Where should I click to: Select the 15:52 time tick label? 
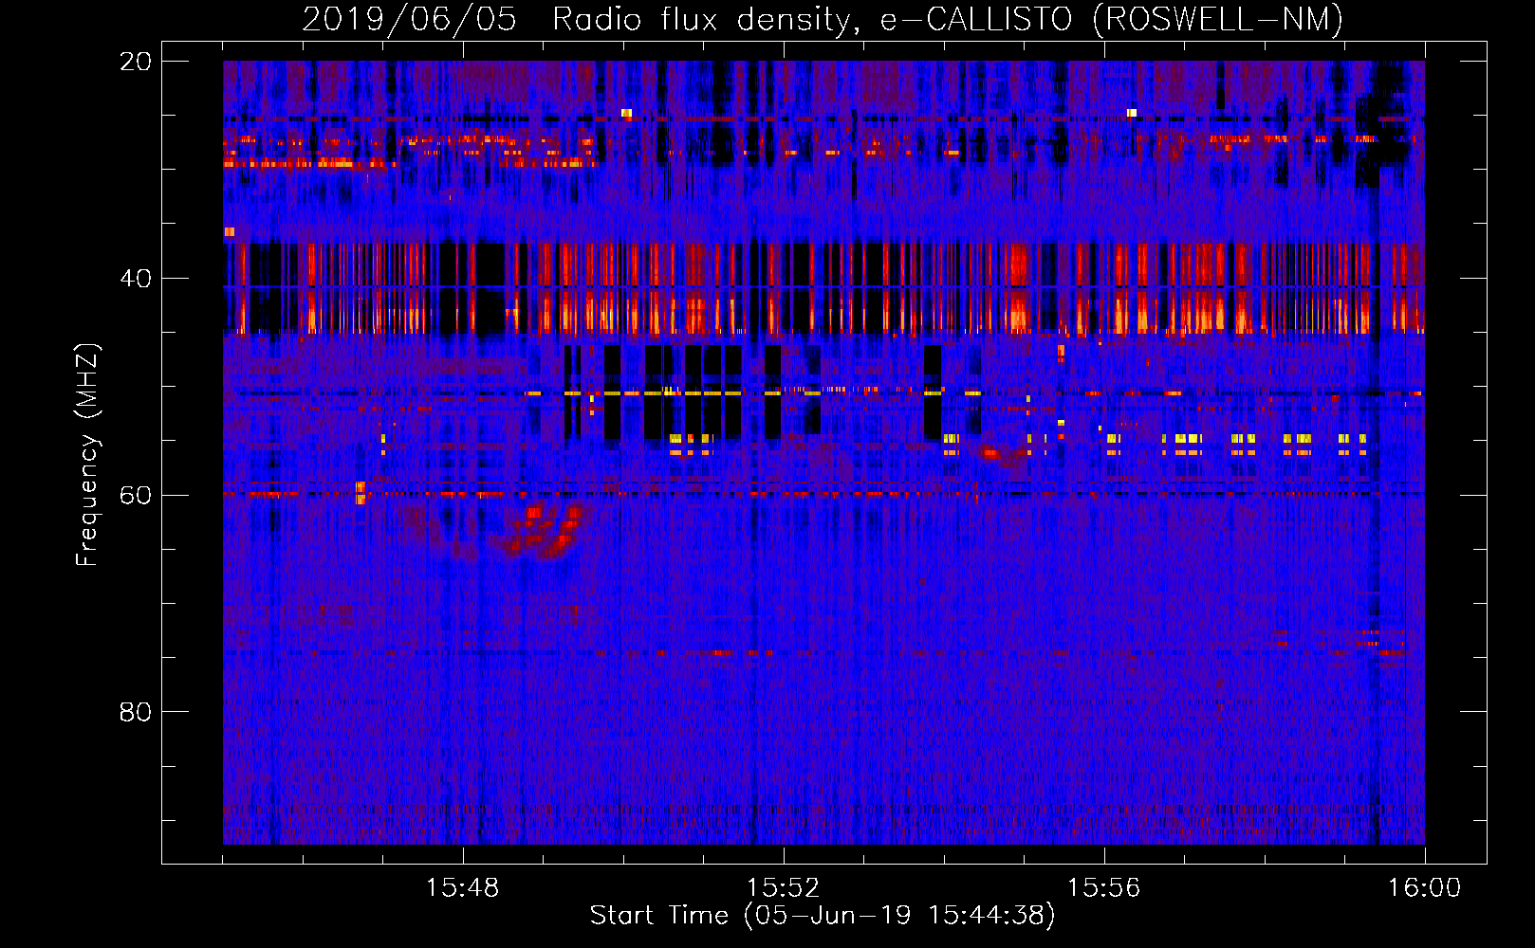click(x=783, y=888)
